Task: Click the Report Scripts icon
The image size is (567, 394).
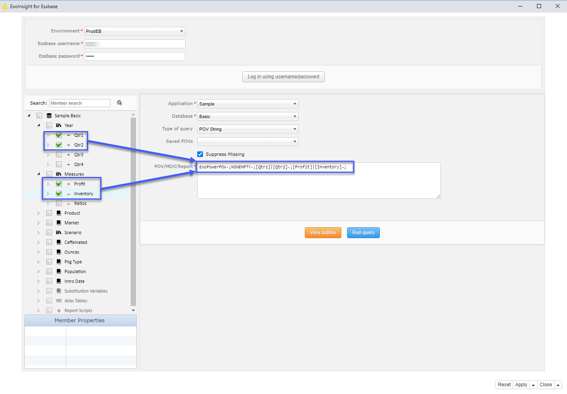Action: pos(59,310)
